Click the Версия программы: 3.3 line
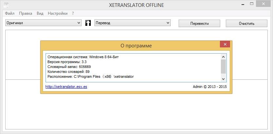 click(67, 62)
